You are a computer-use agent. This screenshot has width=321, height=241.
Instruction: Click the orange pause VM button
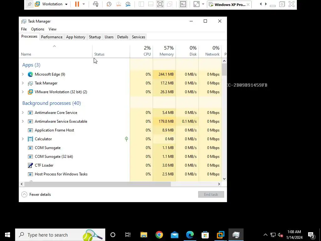77,4
